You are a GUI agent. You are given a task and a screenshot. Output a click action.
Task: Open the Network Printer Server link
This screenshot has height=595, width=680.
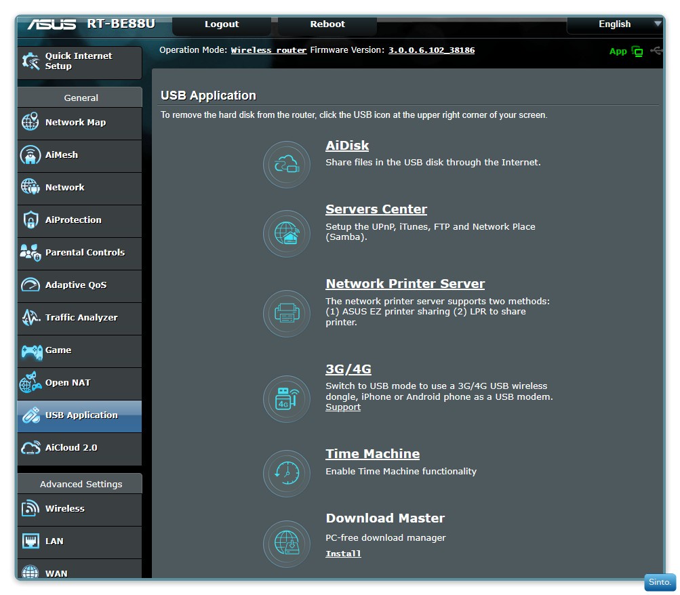tap(405, 284)
